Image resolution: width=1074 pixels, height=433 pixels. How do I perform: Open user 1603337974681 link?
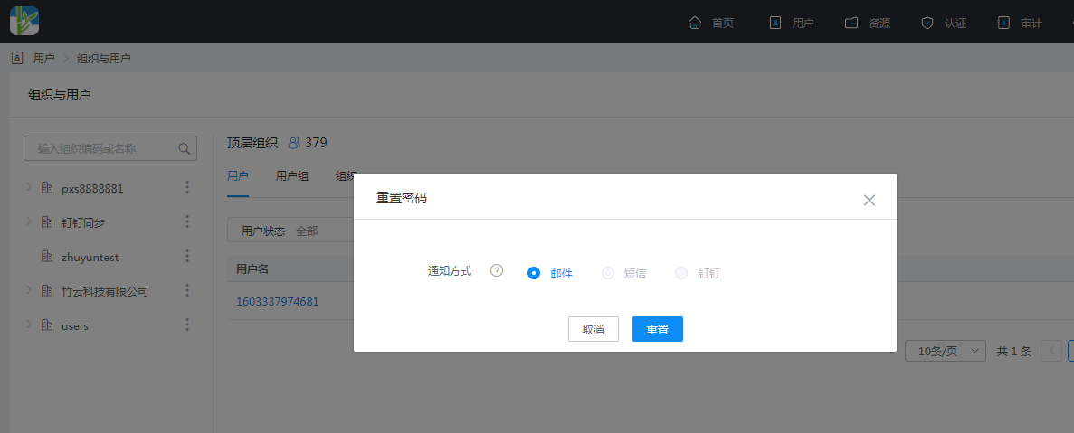point(278,302)
